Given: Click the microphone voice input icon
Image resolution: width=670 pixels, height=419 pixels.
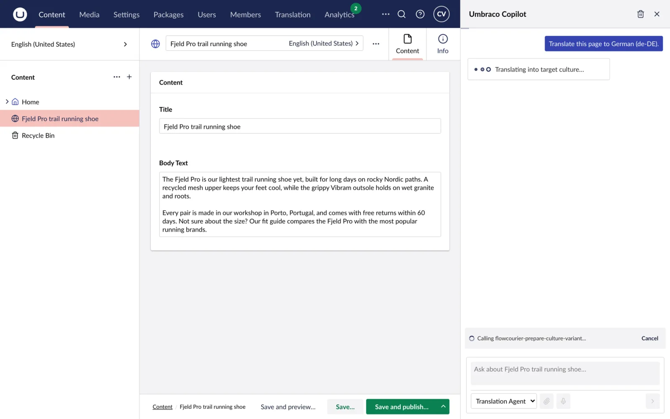Looking at the screenshot, I should pyautogui.click(x=563, y=401).
